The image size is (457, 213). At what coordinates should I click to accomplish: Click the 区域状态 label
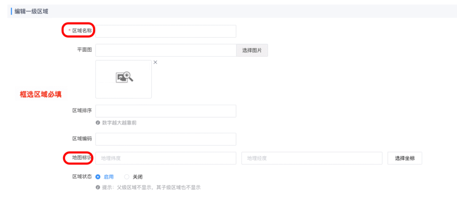(82, 176)
